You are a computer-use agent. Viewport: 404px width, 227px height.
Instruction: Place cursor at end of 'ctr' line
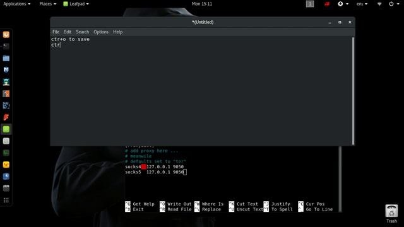61,45
